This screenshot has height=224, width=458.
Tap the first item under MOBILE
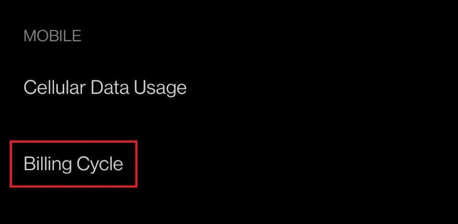105,87
